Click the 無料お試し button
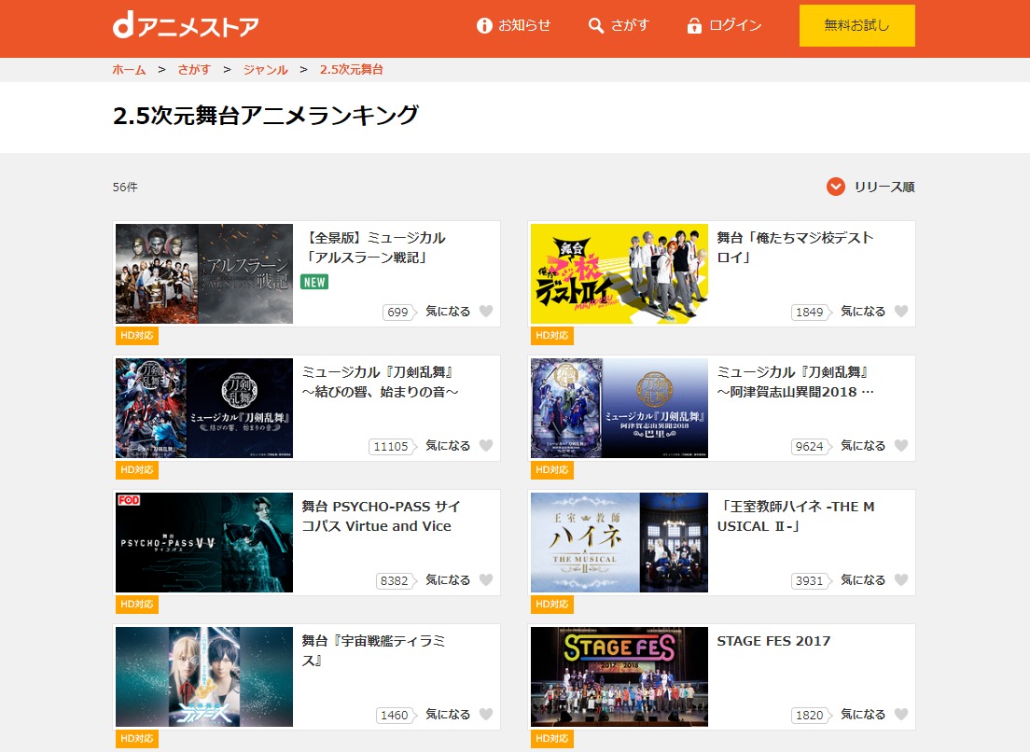 pyautogui.click(x=857, y=25)
